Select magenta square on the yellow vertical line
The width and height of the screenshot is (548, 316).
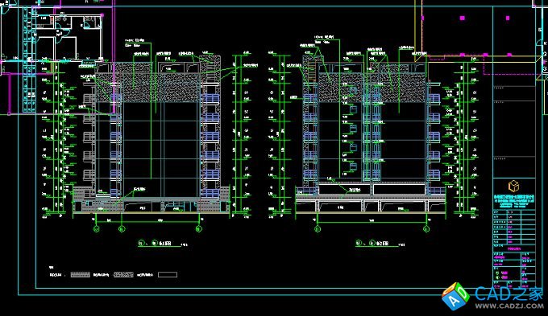coord(422,18)
